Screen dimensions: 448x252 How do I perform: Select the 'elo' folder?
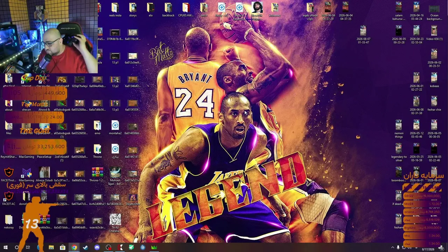150,10
